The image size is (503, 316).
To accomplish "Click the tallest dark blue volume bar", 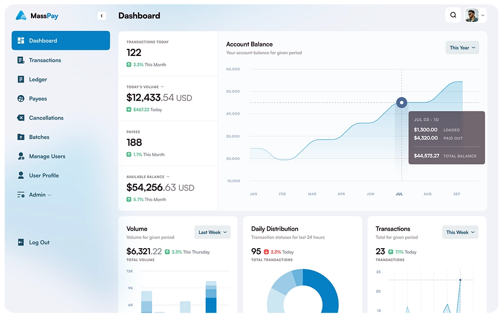I will pyautogui.click(x=211, y=305).
